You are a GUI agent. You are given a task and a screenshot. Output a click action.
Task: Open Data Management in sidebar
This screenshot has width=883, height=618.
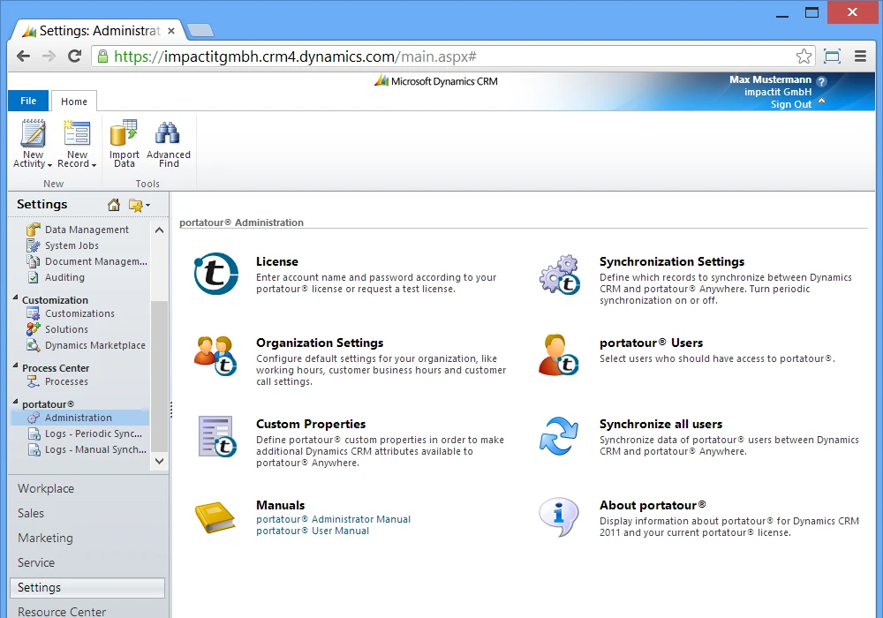[87, 230]
